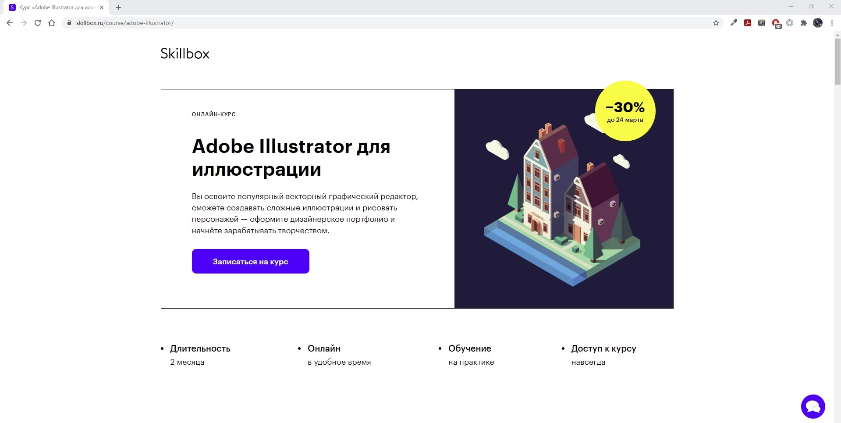Go forward to the next page
This screenshot has width=841, height=423.
tap(24, 23)
